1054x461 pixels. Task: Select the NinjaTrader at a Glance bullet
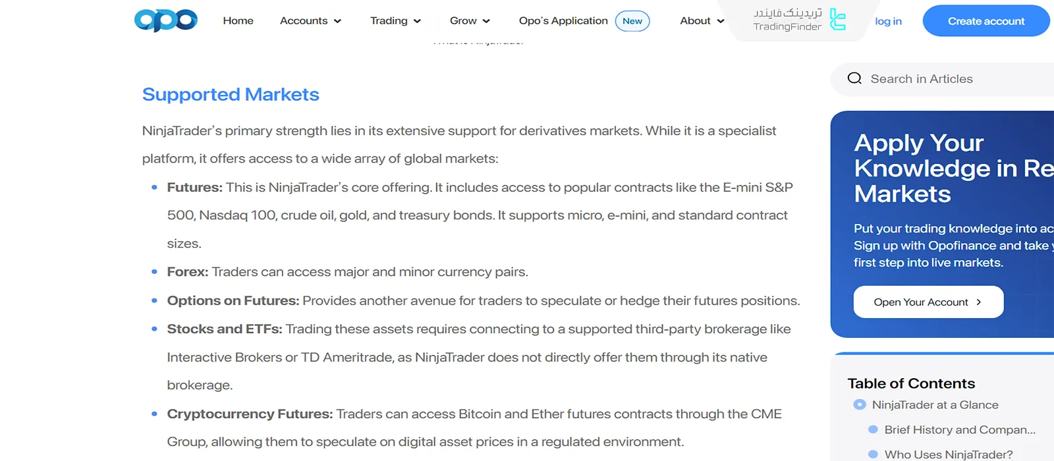(x=860, y=405)
